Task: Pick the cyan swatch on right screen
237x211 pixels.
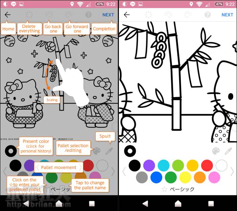Action: click(164, 166)
